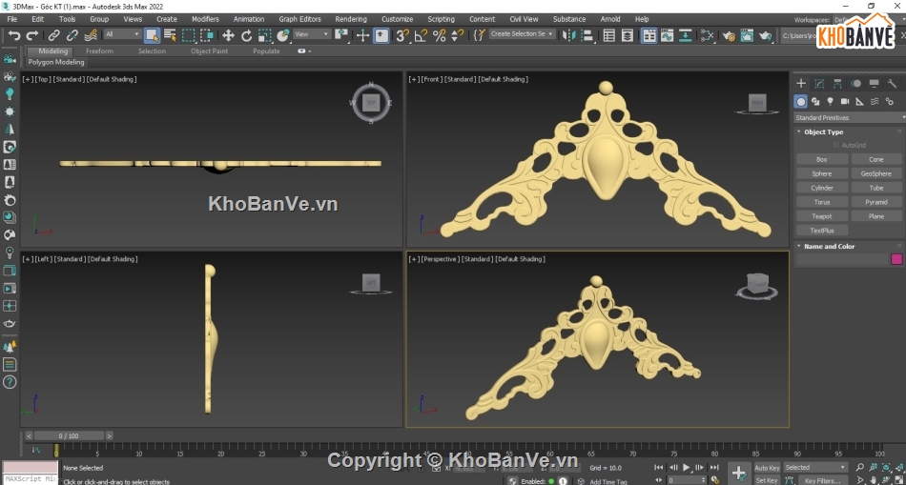Viewport: 906px width, 485px height.
Task: Open the Rendering menu
Action: [351, 19]
